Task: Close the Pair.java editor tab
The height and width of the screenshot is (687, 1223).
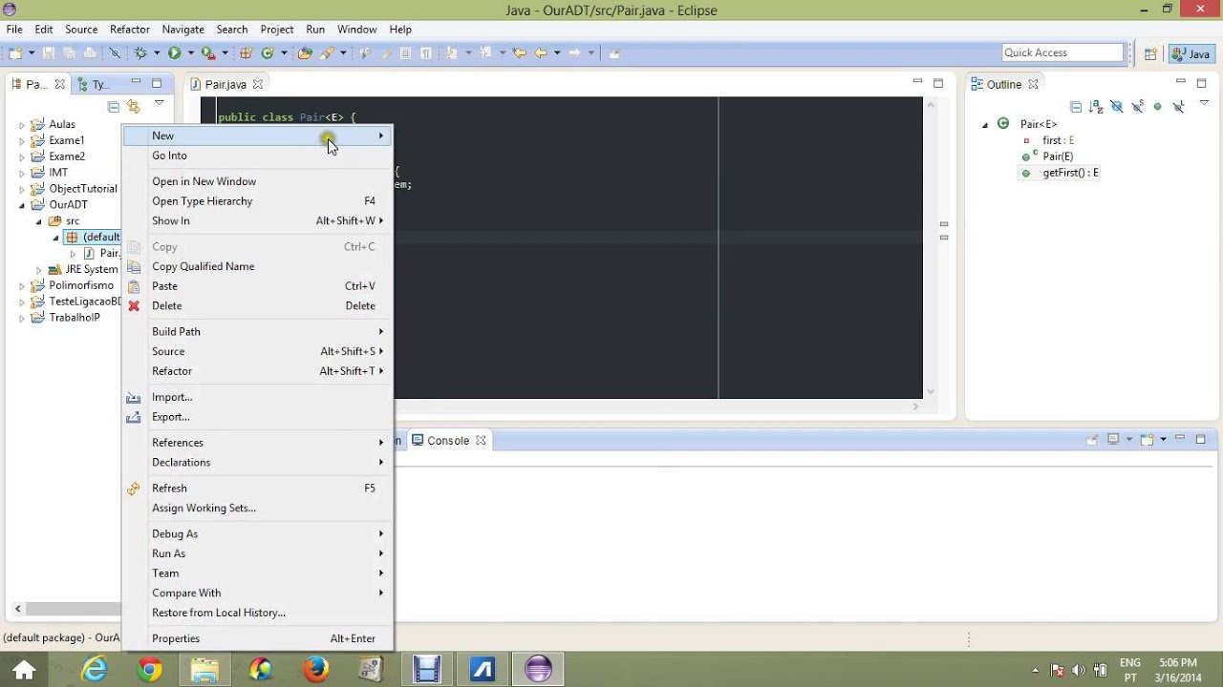Action: pos(257,84)
